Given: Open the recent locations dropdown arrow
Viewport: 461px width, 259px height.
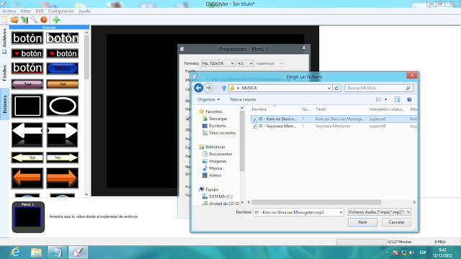Looking at the screenshot, I should click(217, 88).
